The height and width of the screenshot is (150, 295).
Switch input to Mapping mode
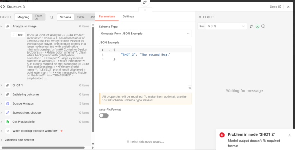[x=23, y=17]
